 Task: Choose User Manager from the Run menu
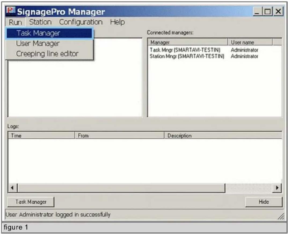49,43
